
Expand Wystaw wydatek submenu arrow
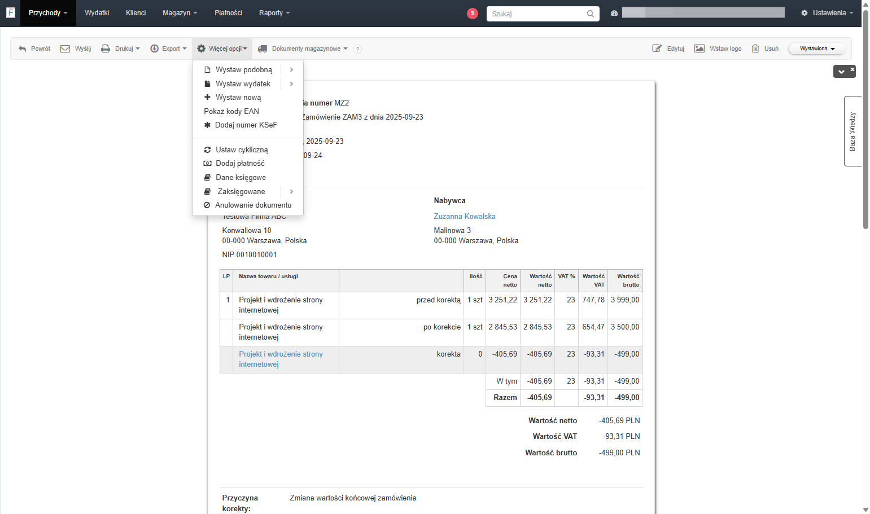pos(292,84)
